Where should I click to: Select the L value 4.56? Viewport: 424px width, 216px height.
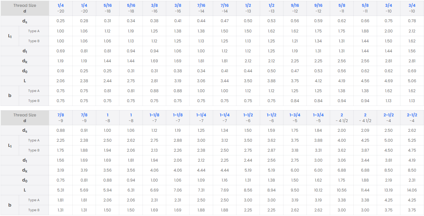(x=365, y=81)
